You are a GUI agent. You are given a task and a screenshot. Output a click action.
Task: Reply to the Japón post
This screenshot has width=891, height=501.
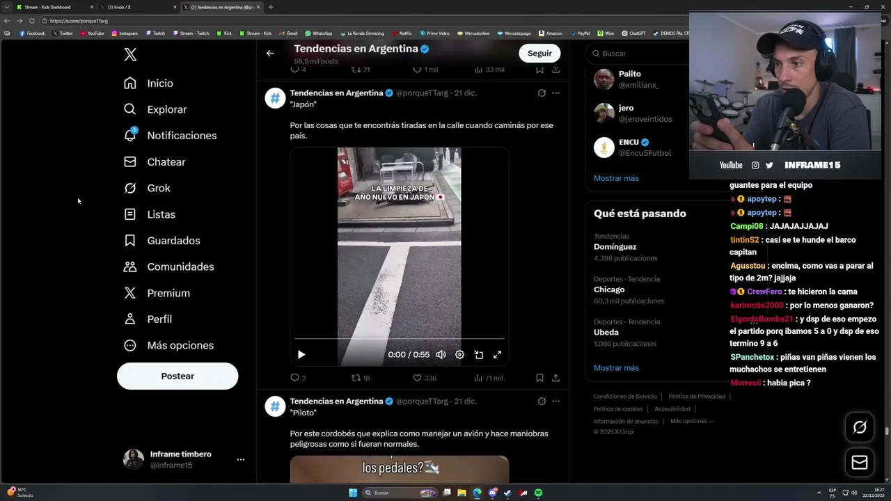(298, 378)
